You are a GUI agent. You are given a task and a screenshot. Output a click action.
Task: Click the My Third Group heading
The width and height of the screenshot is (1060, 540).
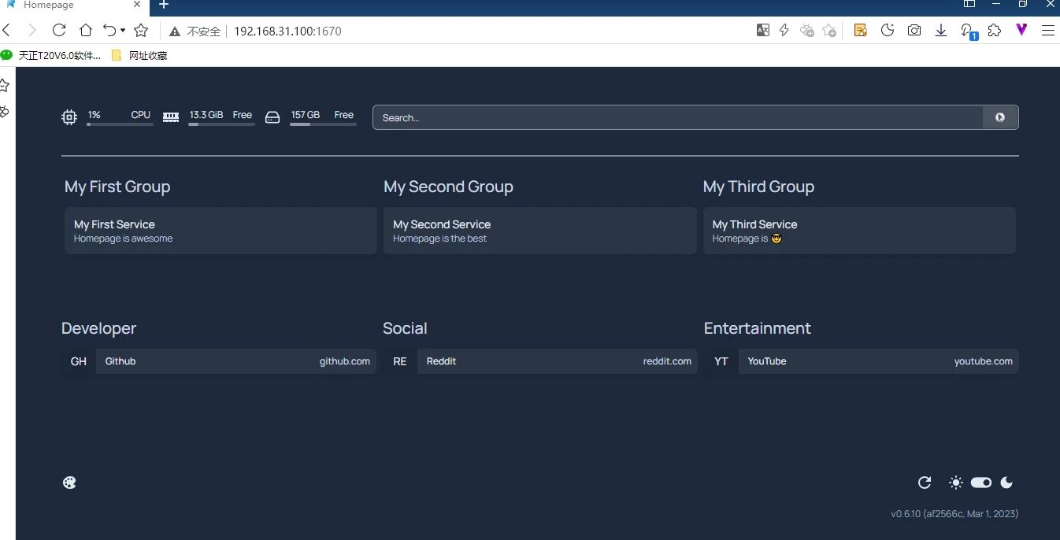[x=758, y=187]
